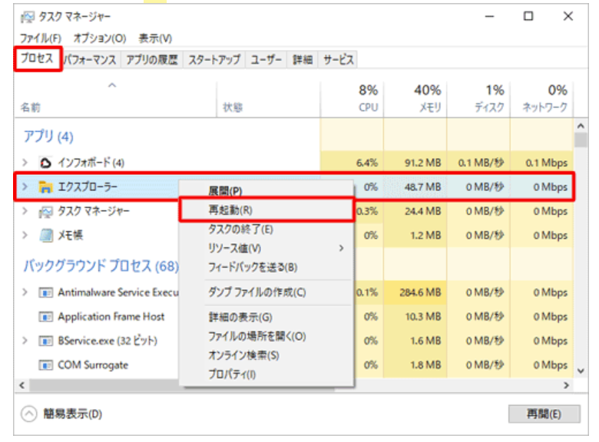Click the バックグラウンド プロセス (68) heading
599x442 pixels.
101,266
